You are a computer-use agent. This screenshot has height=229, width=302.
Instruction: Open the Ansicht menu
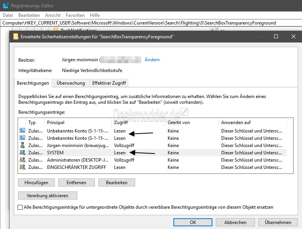click(x=53, y=15)
